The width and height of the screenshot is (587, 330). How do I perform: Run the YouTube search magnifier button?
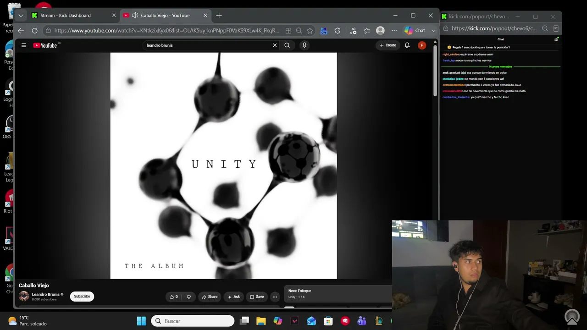(x=287, y=45)
